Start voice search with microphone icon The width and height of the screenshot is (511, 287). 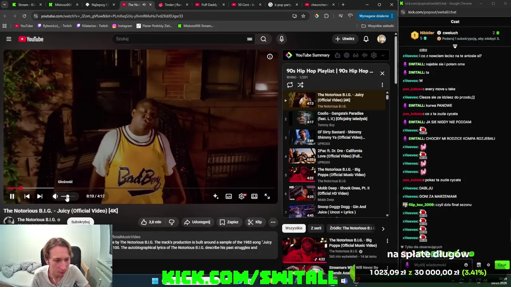point(281,39)
